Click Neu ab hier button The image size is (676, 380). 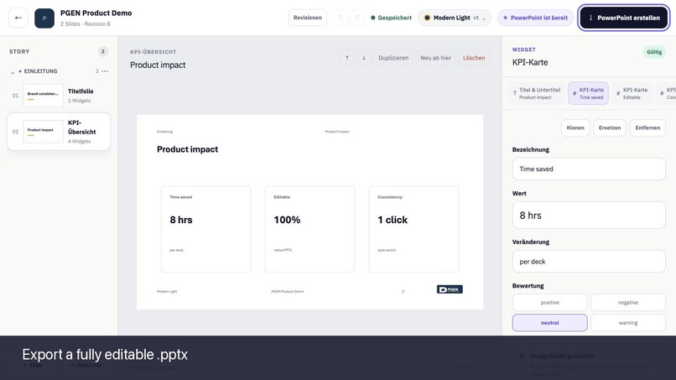(435, 58)
